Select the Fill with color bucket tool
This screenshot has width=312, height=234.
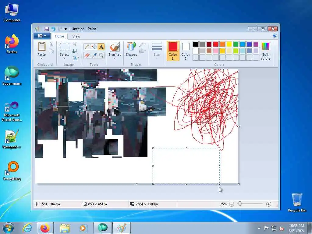(x=94, y=47)
